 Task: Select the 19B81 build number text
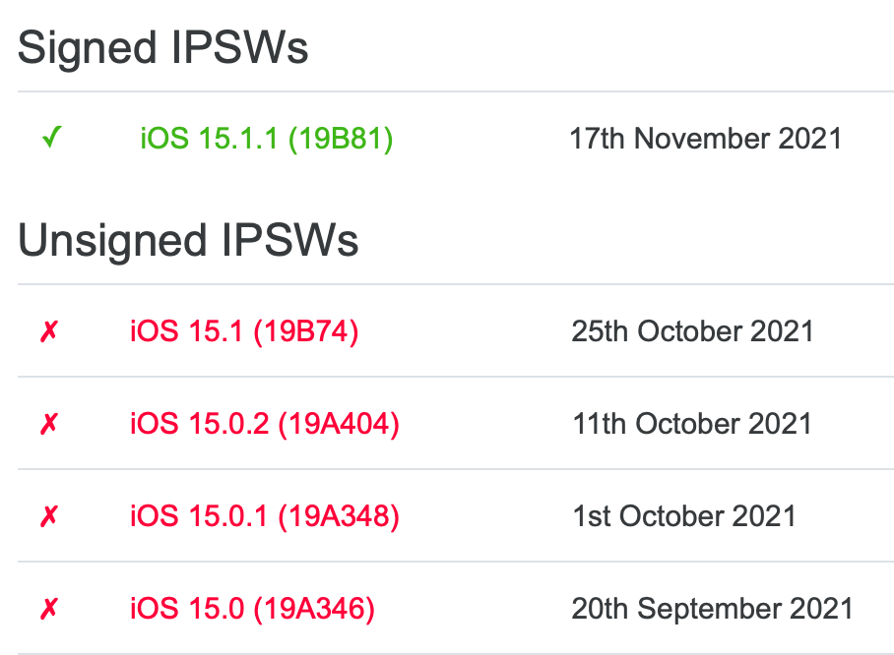tap(341, 139)
